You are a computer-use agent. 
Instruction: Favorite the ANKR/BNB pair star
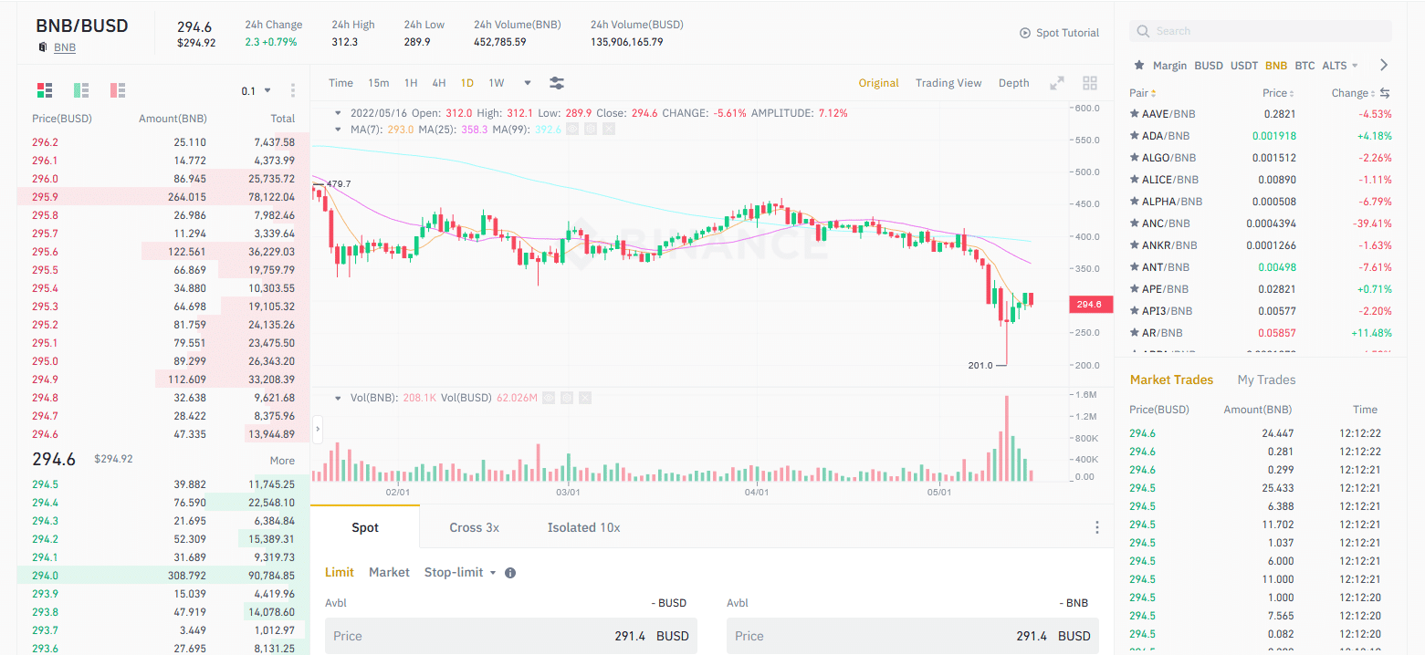1135,245
